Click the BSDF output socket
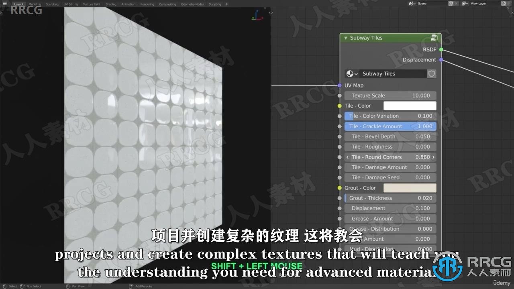Viewport: 514px width, 289px height. (x=441, y=50)
